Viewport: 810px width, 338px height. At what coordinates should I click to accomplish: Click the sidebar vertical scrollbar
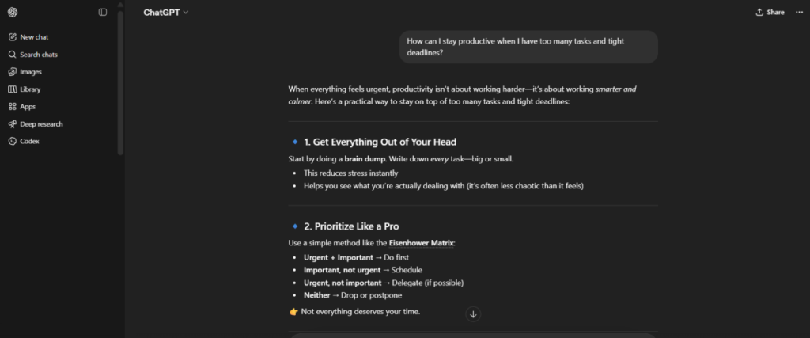pyautogui.click(x=120, y=79)
